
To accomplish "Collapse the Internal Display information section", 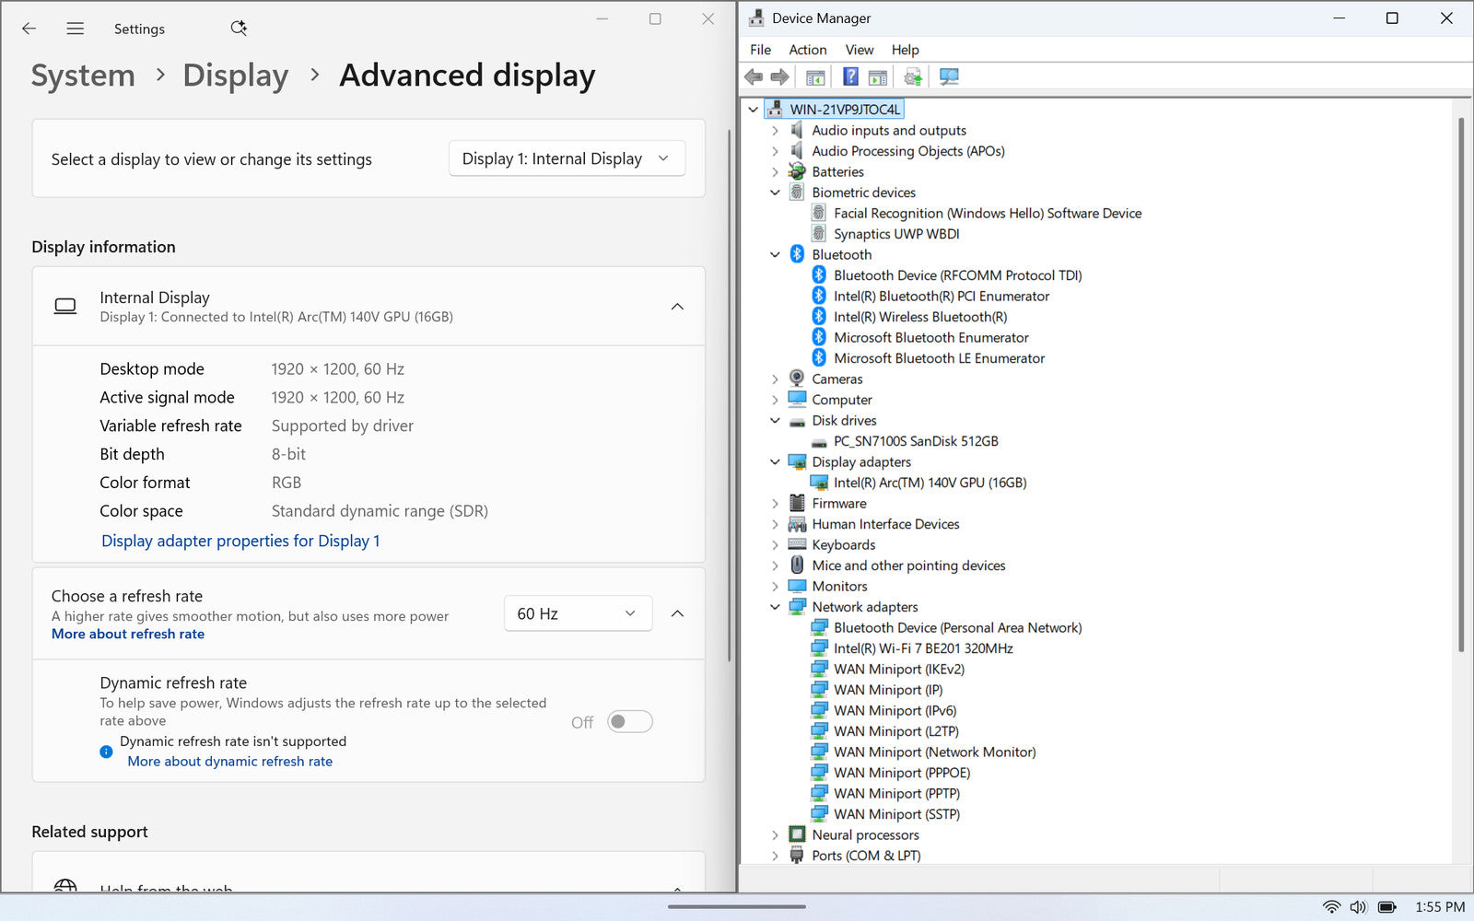I will click(x=677, y=307).
